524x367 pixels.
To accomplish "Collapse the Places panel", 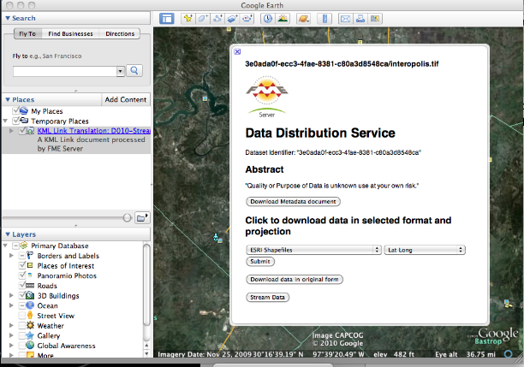I will (x=8, y=99).
